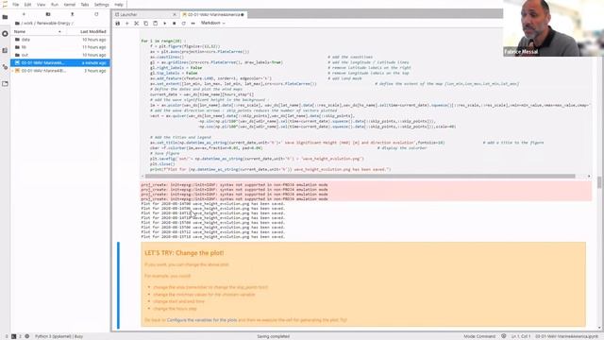Sort files by Last Modified column
The image size is (604, 340).
pyautogui.click(x=92, y=31)
